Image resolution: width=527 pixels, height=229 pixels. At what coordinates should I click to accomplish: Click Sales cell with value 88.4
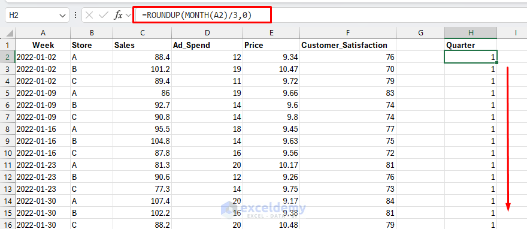pos(142,57)
